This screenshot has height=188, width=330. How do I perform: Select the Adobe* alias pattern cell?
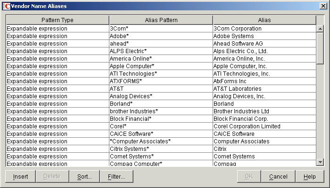[x=161, y=36]
